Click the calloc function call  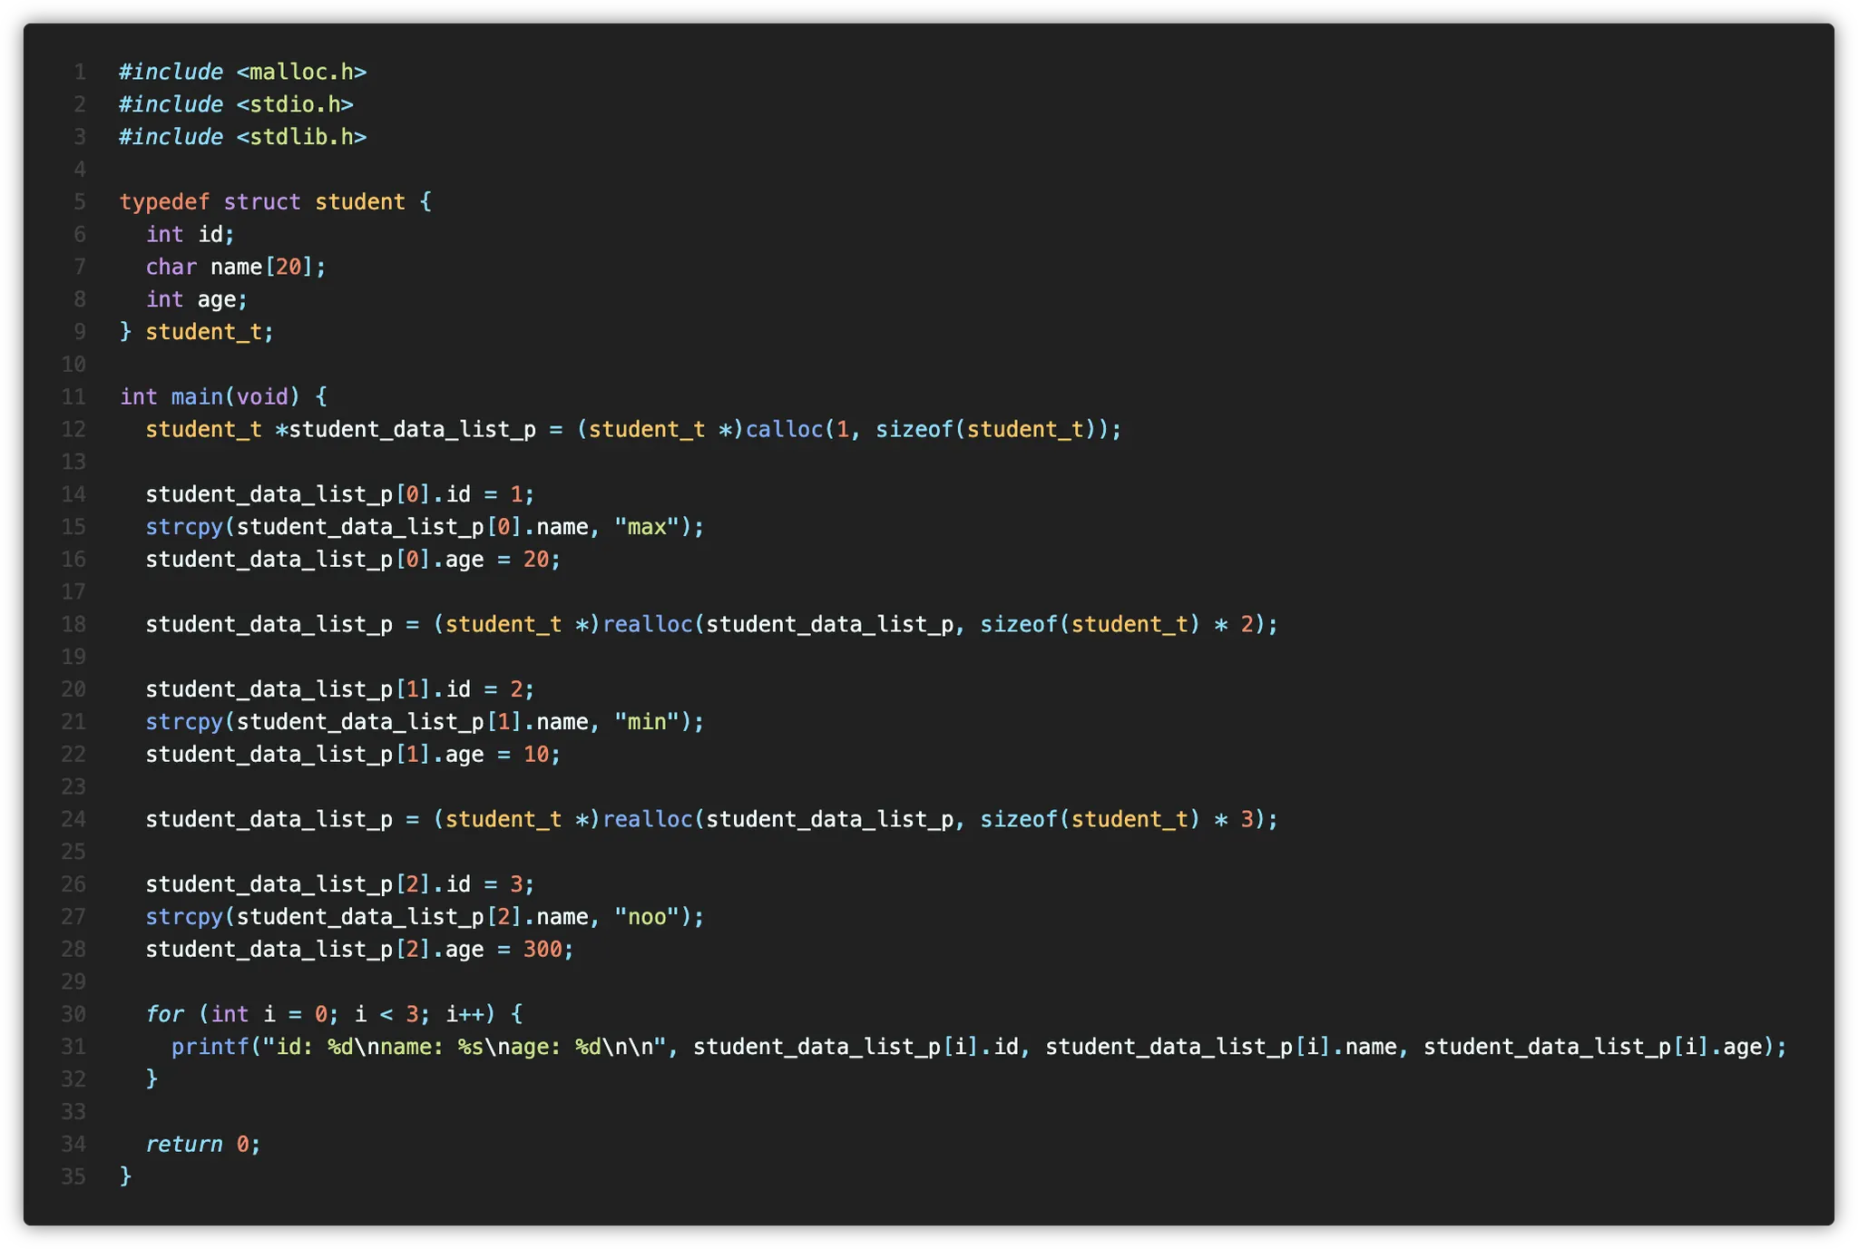(784, 429)
